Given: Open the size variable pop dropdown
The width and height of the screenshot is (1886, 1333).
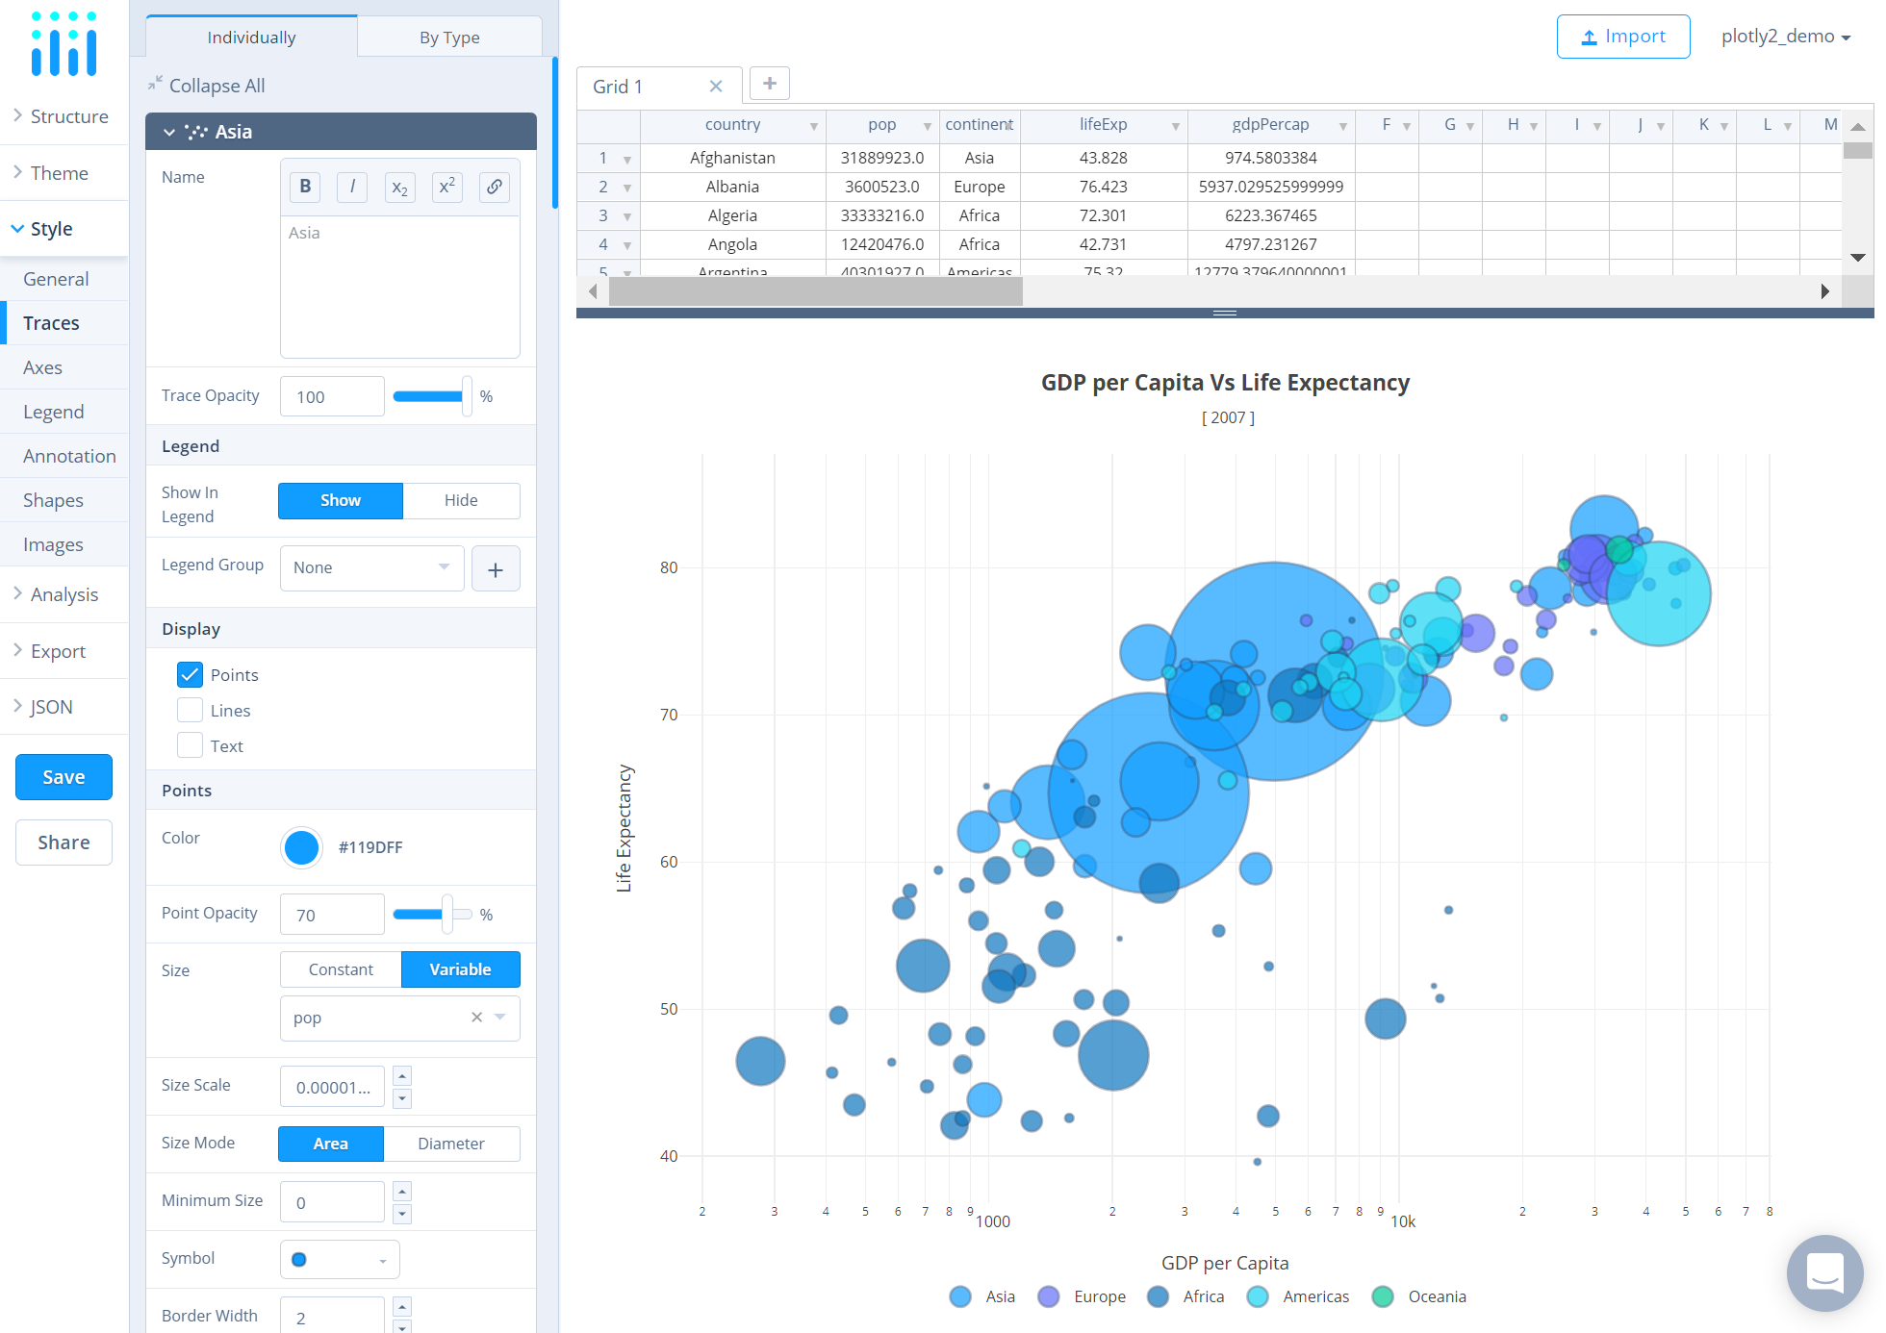Looking at the screenshot, I should (x=499, y=1018).
